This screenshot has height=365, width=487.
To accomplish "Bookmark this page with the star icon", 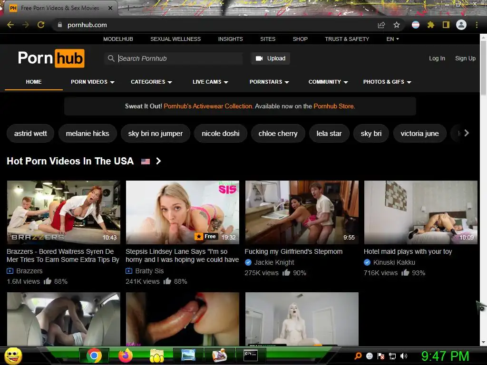I will pos(397,25).
